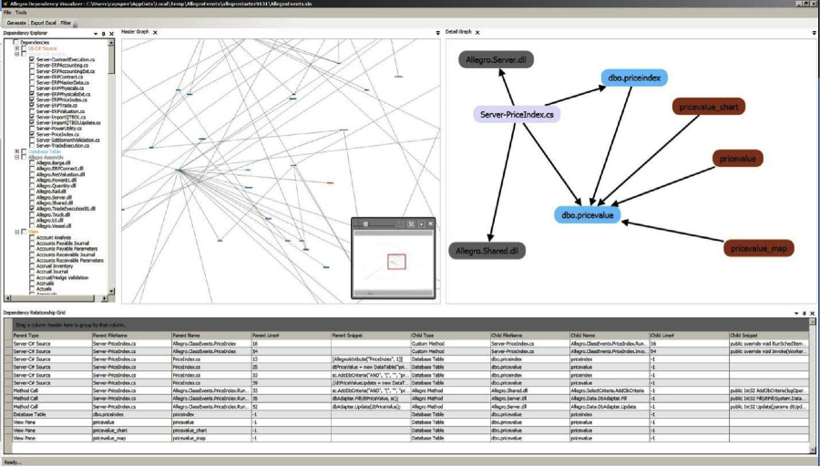The height and width of the screenshot is (467, 820).
Task: Open the Tools menu
Action: pos(21,13)
